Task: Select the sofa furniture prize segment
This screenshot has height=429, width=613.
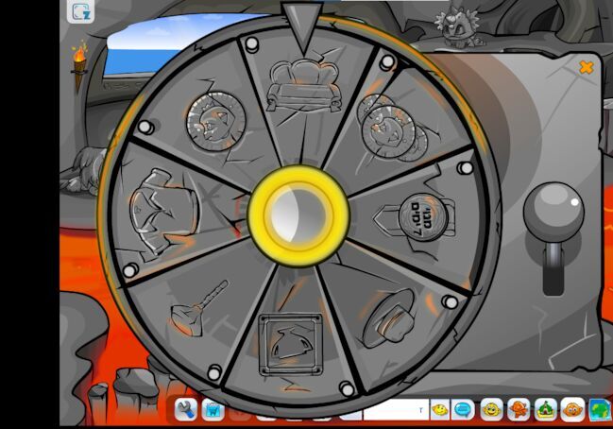Action: [x=304, y=86]
